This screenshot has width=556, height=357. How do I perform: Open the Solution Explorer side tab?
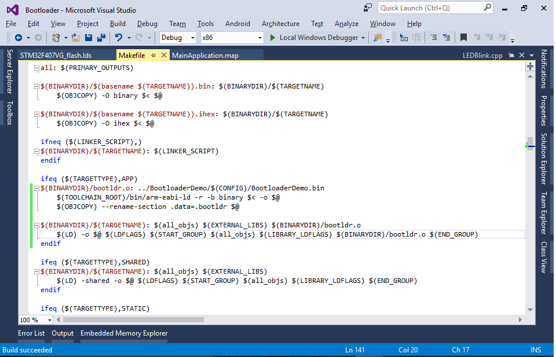click(544, 159)
